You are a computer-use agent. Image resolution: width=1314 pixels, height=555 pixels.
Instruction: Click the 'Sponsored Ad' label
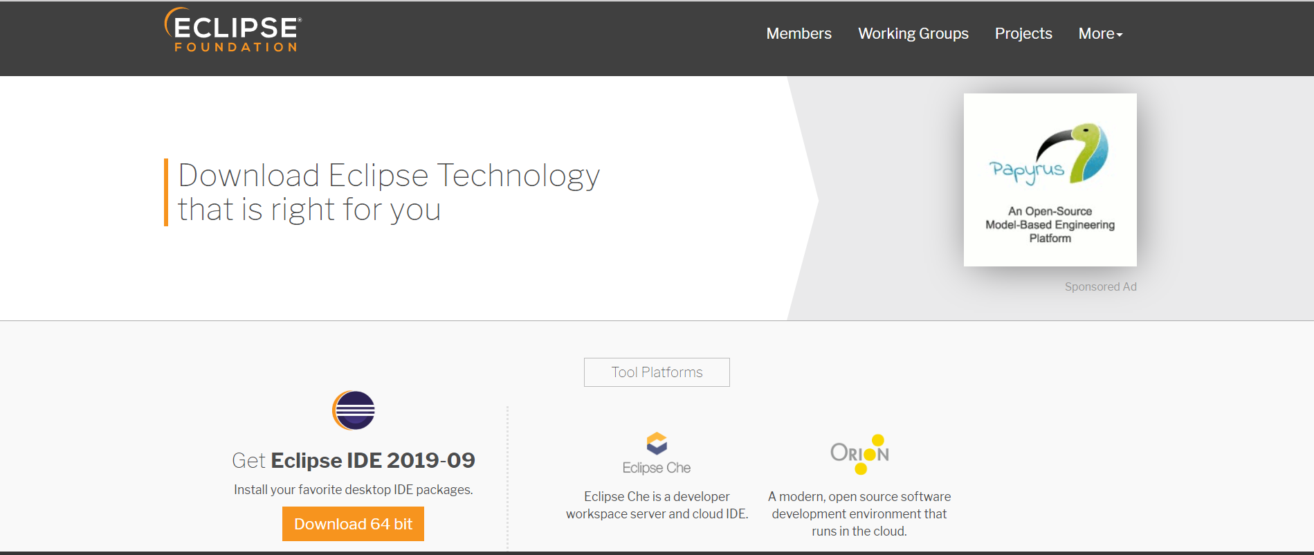pos(1100,286)
